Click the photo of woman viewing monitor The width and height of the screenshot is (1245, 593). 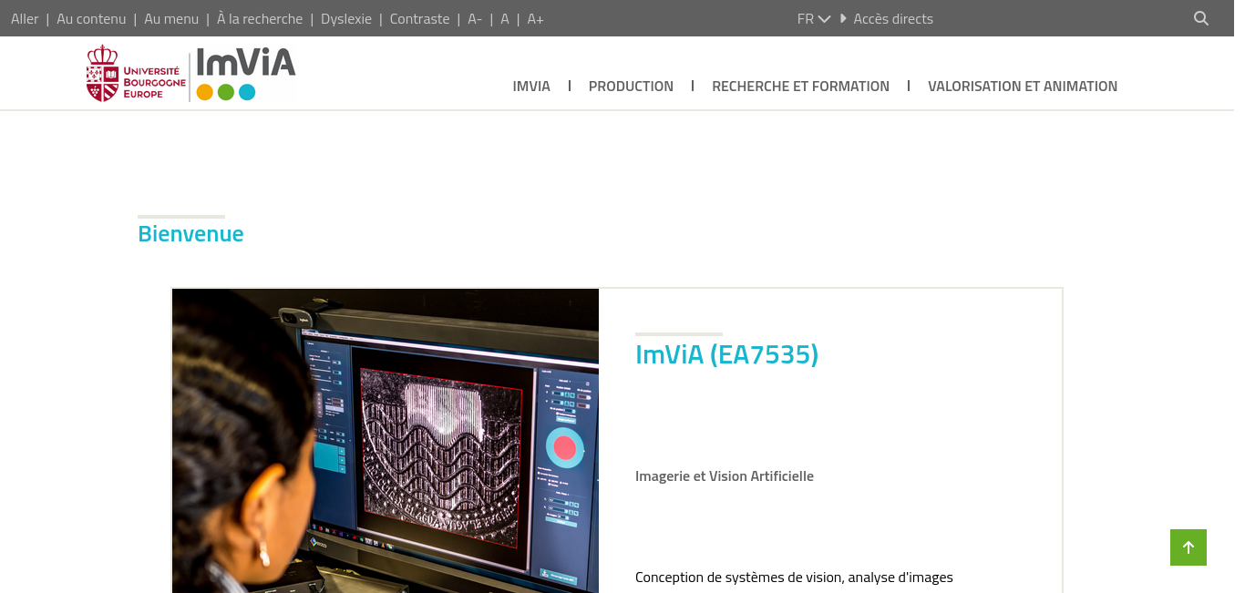tap(386, 441)
